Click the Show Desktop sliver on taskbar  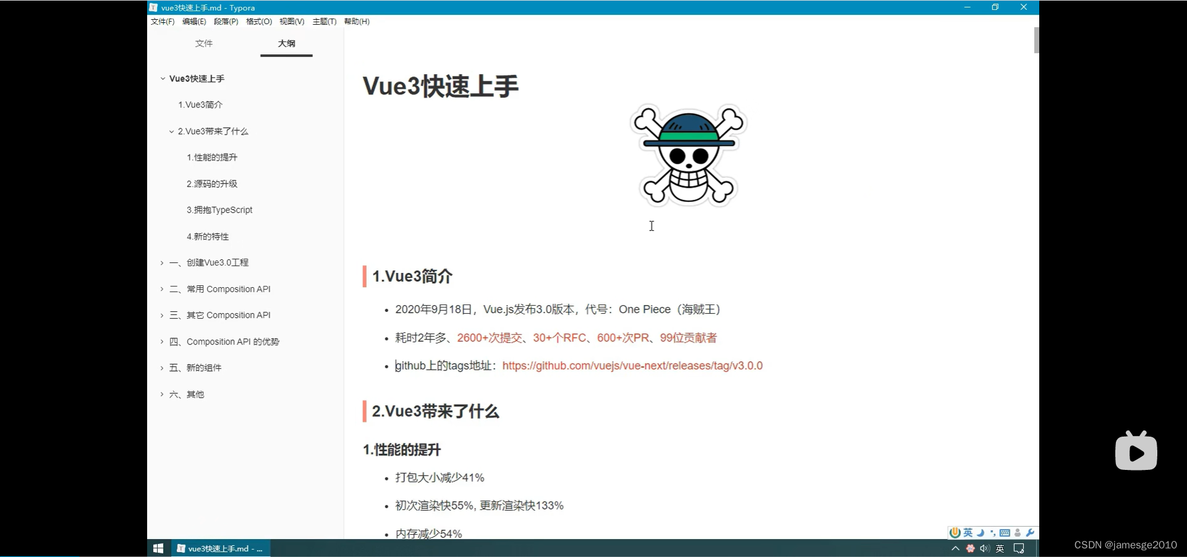(1037, 548)
